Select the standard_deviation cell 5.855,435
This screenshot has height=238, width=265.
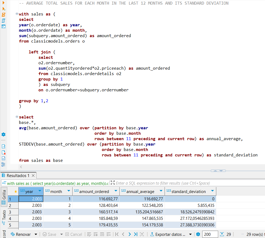pyautogui.click(x=190, y=205)
